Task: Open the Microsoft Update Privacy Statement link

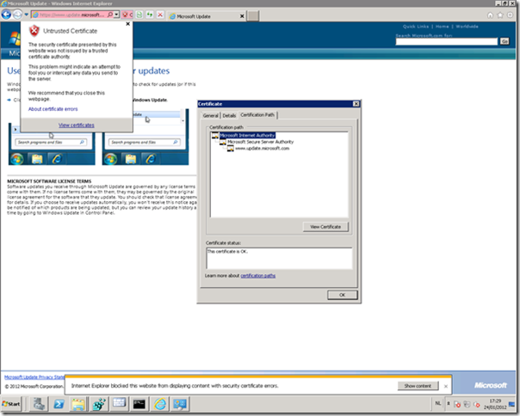Action: coord(34,377)
